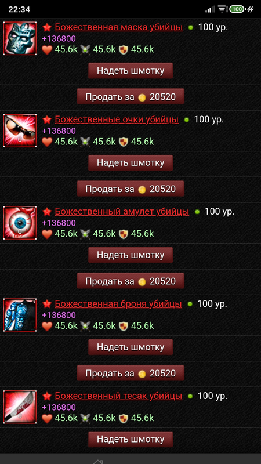
Task: Tap the bloody cleaver item icon
Action: tap(20, 407)
